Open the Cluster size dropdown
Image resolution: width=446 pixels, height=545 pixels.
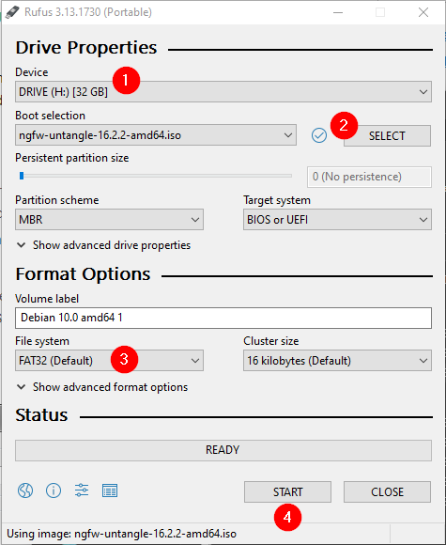[337, 361]
